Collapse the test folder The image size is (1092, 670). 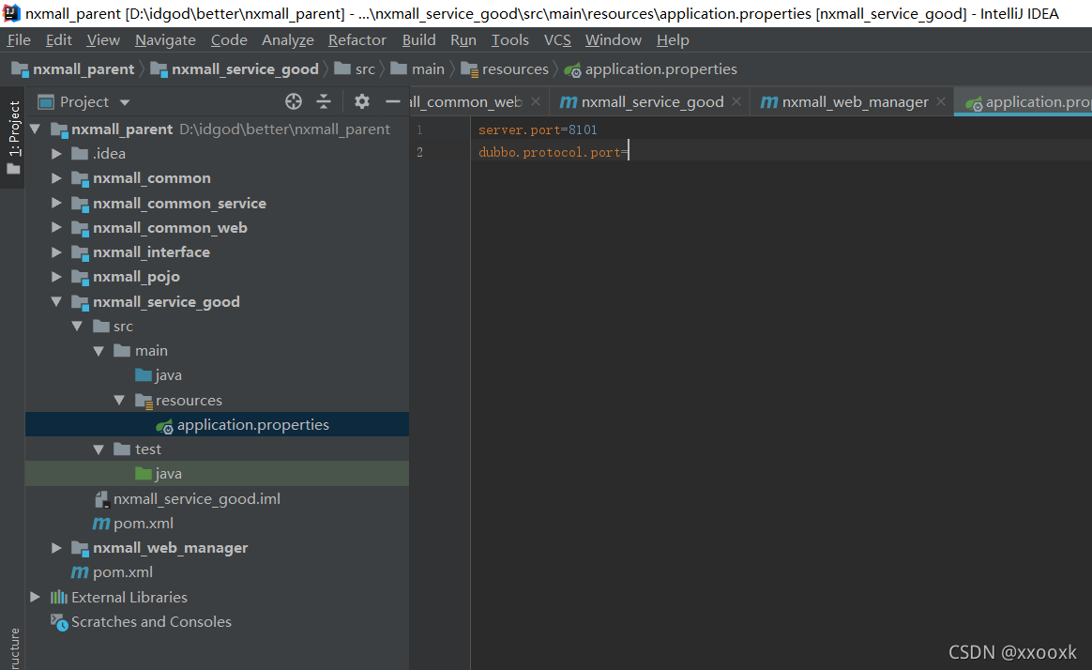pos(99,449)
